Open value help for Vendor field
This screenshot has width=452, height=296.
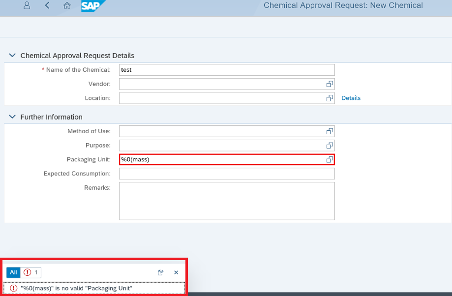(x=330, y=84)
